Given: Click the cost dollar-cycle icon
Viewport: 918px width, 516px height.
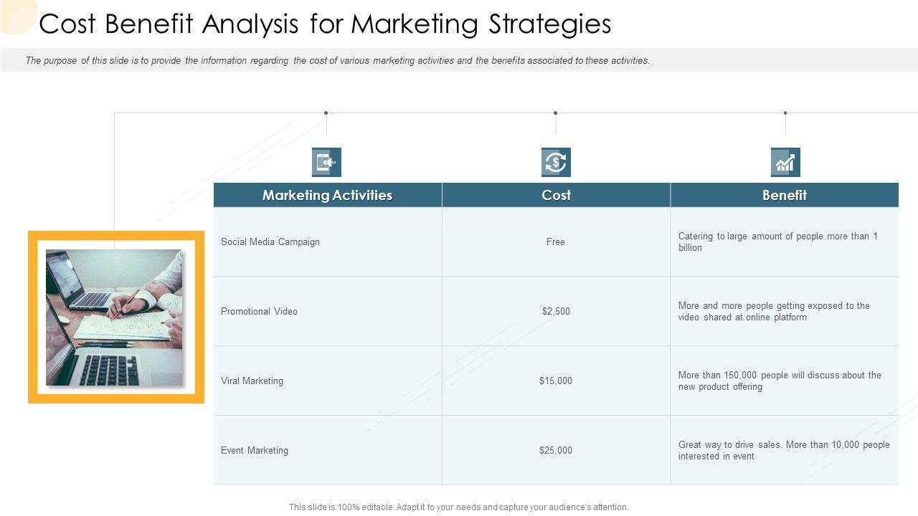Looking at the screenshot, I should click(556, 163).
